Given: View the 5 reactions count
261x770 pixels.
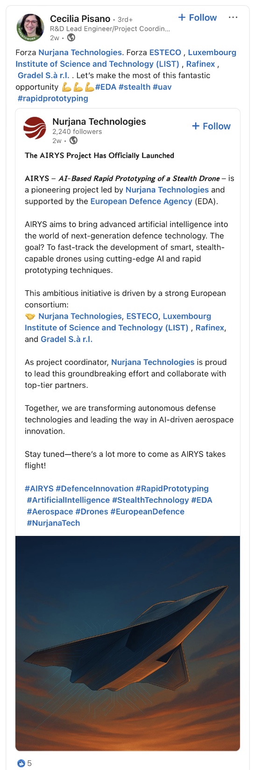Looking at the screenshot, I should (29, 763).
